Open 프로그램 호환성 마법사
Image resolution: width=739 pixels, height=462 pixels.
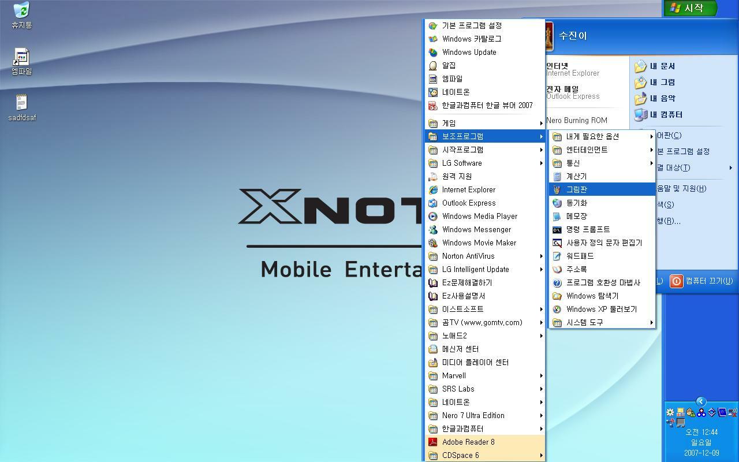tap(602, 282)
